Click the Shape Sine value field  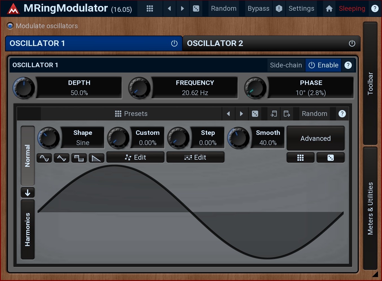click(83, 138)
